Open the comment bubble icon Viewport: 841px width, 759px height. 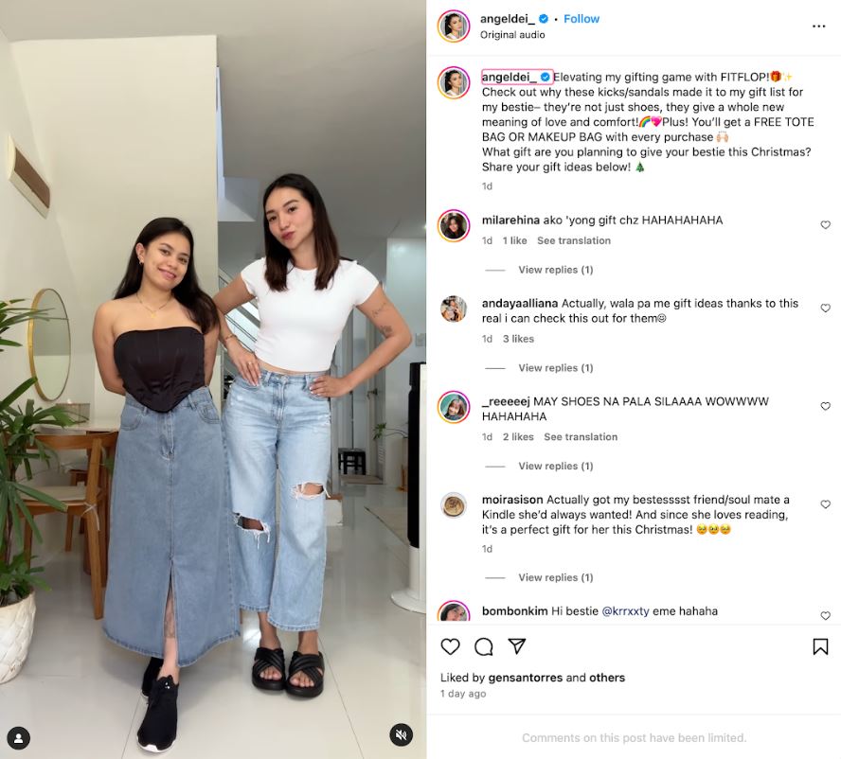483,646
